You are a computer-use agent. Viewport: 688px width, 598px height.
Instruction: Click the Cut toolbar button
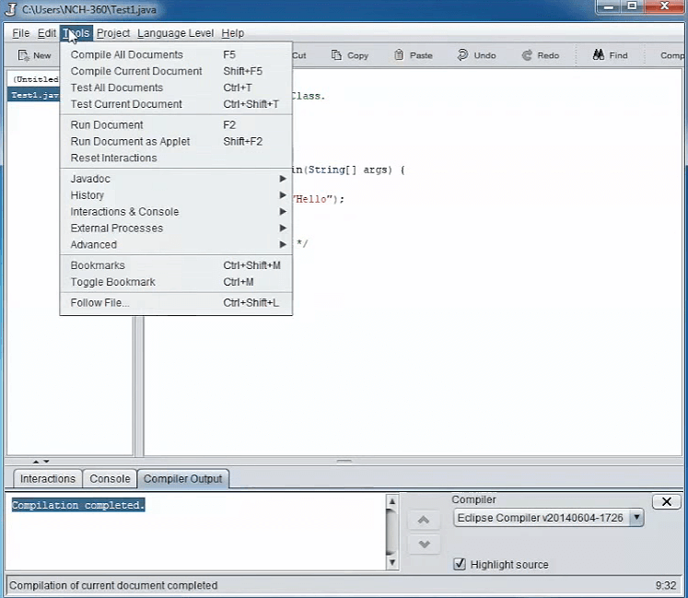click(x=299, y=55)
